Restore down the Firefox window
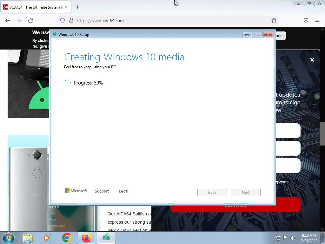 309,3
